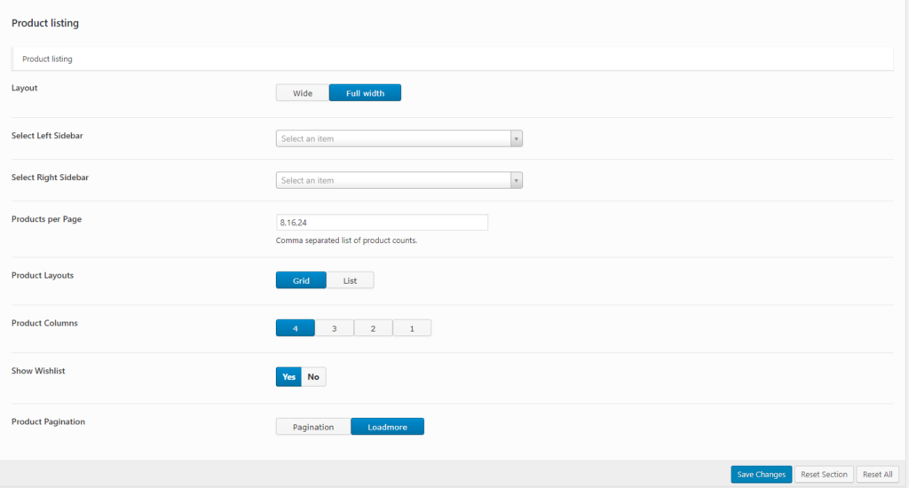Click the Save Changes button
Viewport: 909px width, 488px height.
pos(761,474)
